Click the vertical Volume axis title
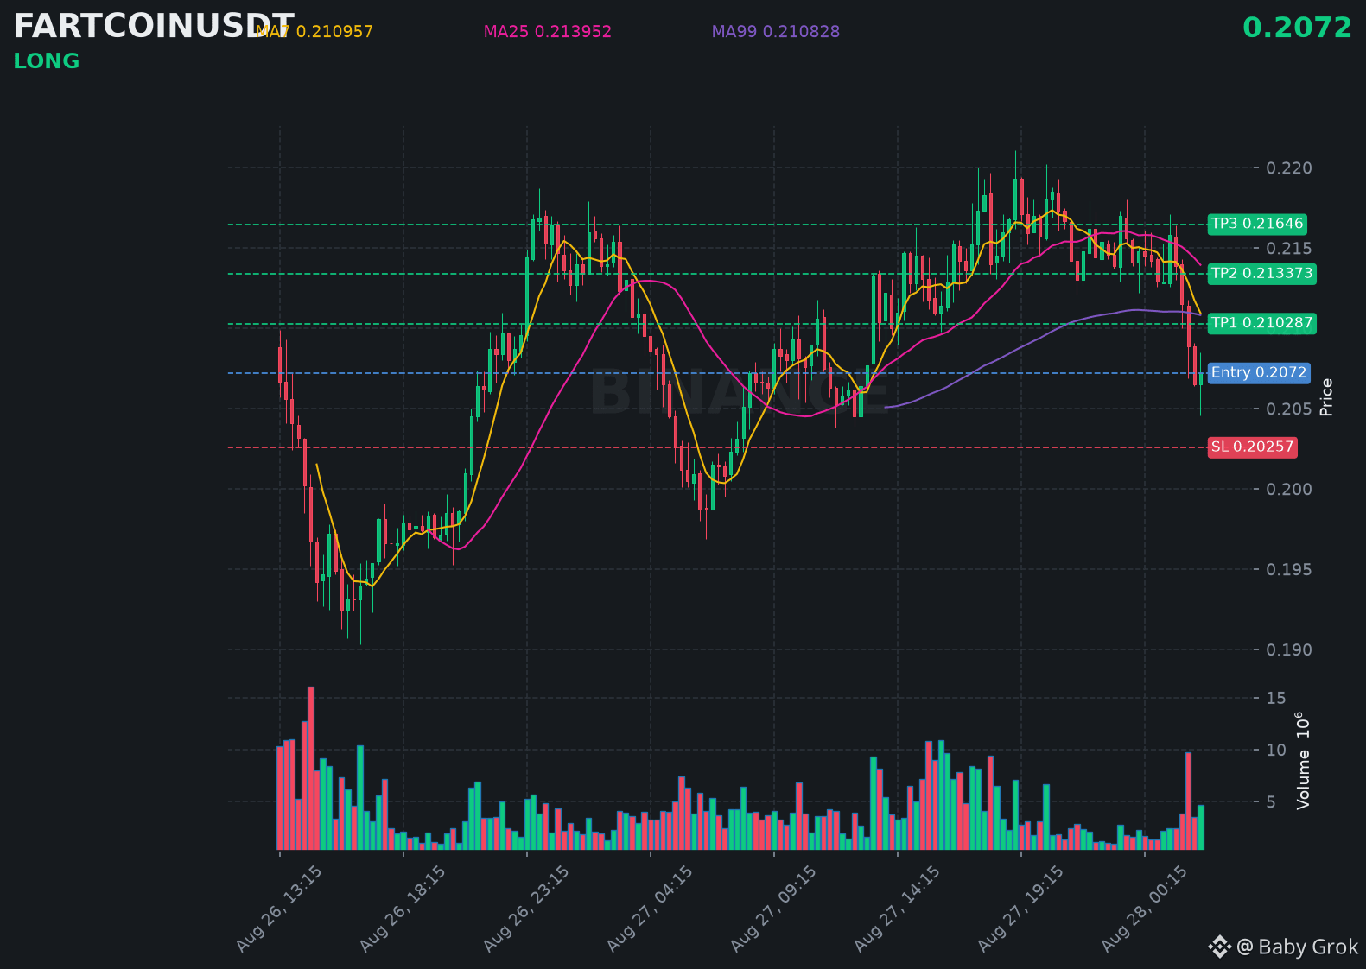1366x969 pixels. click(x=1303, y=761)
